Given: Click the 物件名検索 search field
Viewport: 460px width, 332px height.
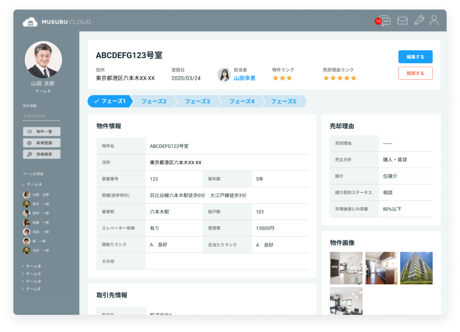Looking at the screenshot, I should [42, 116].
